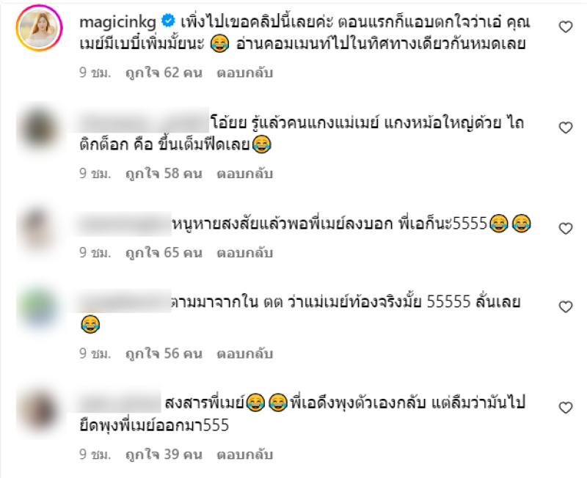
Task: Open magicinkg's verified badge
Action: pos(168,21)
